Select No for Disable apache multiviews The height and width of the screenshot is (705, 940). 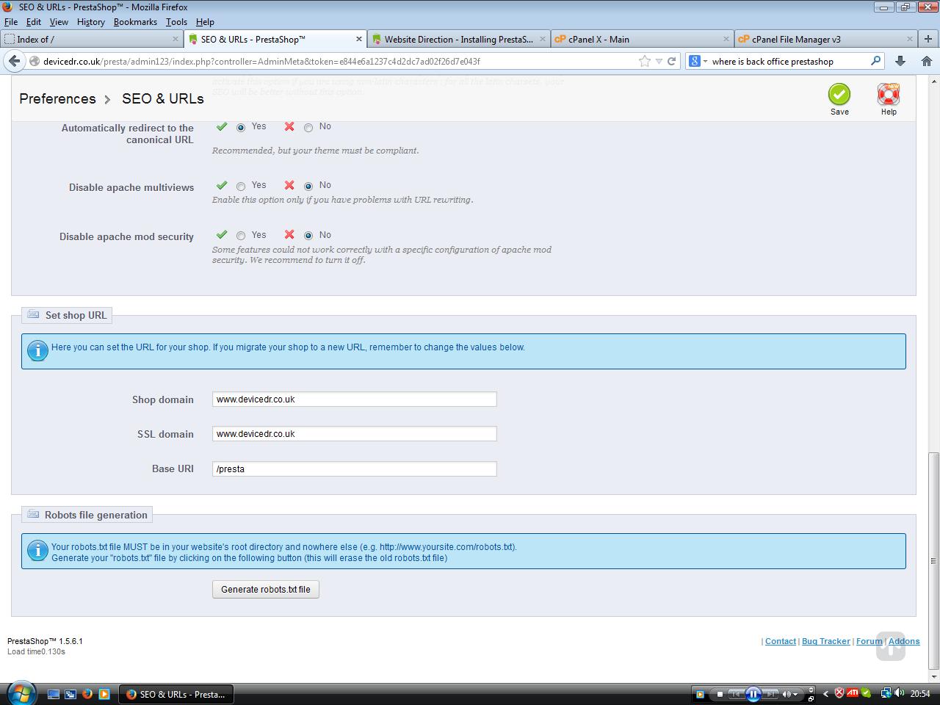308,186
